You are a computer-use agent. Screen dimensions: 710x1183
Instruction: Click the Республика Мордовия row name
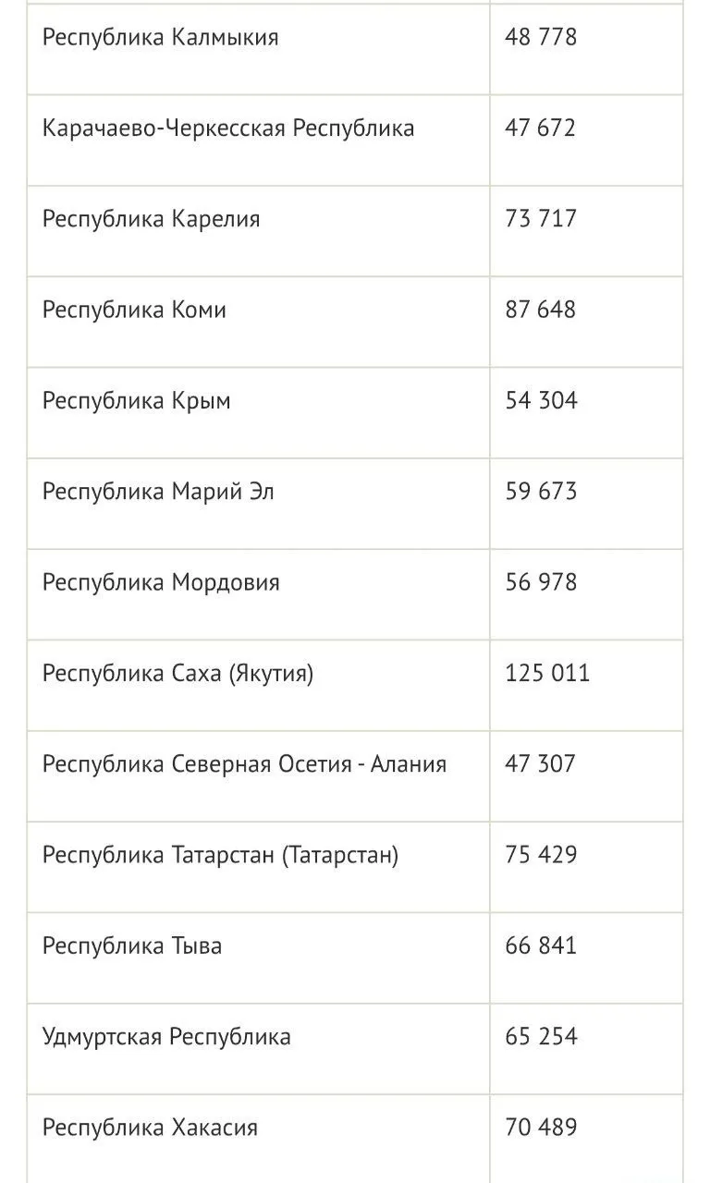click(x=161, y=582)
